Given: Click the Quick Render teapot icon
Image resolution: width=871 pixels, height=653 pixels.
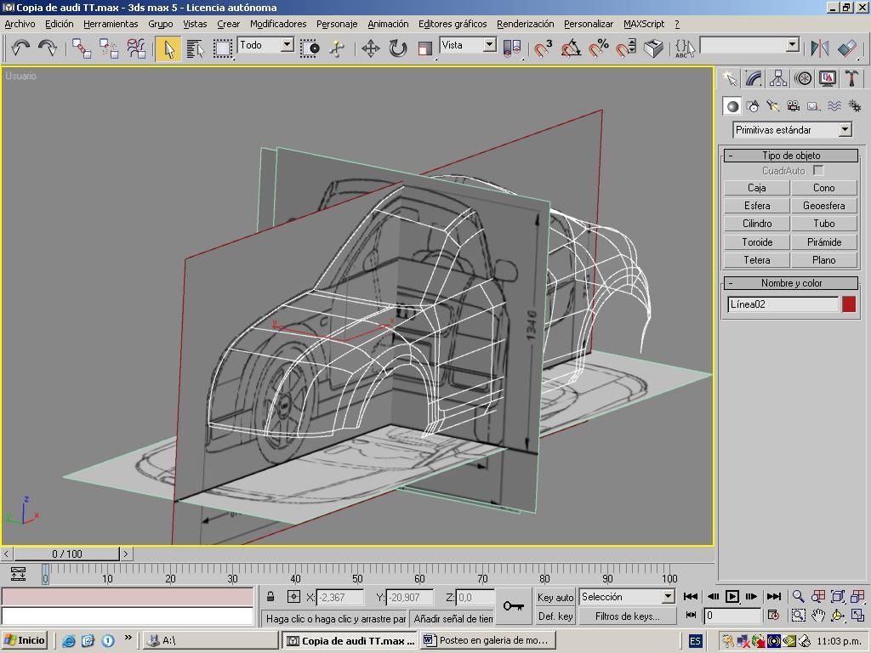Looking at the screenshot, I should (x=653, y=48).
